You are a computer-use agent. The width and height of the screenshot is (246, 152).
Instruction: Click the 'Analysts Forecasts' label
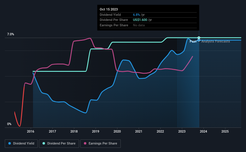point(216,41)
